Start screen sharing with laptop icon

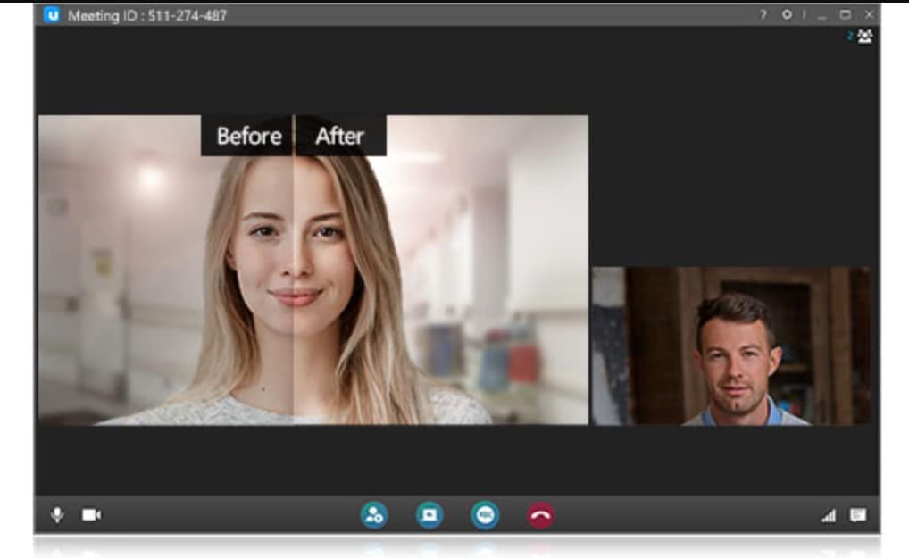pos(429,514)
